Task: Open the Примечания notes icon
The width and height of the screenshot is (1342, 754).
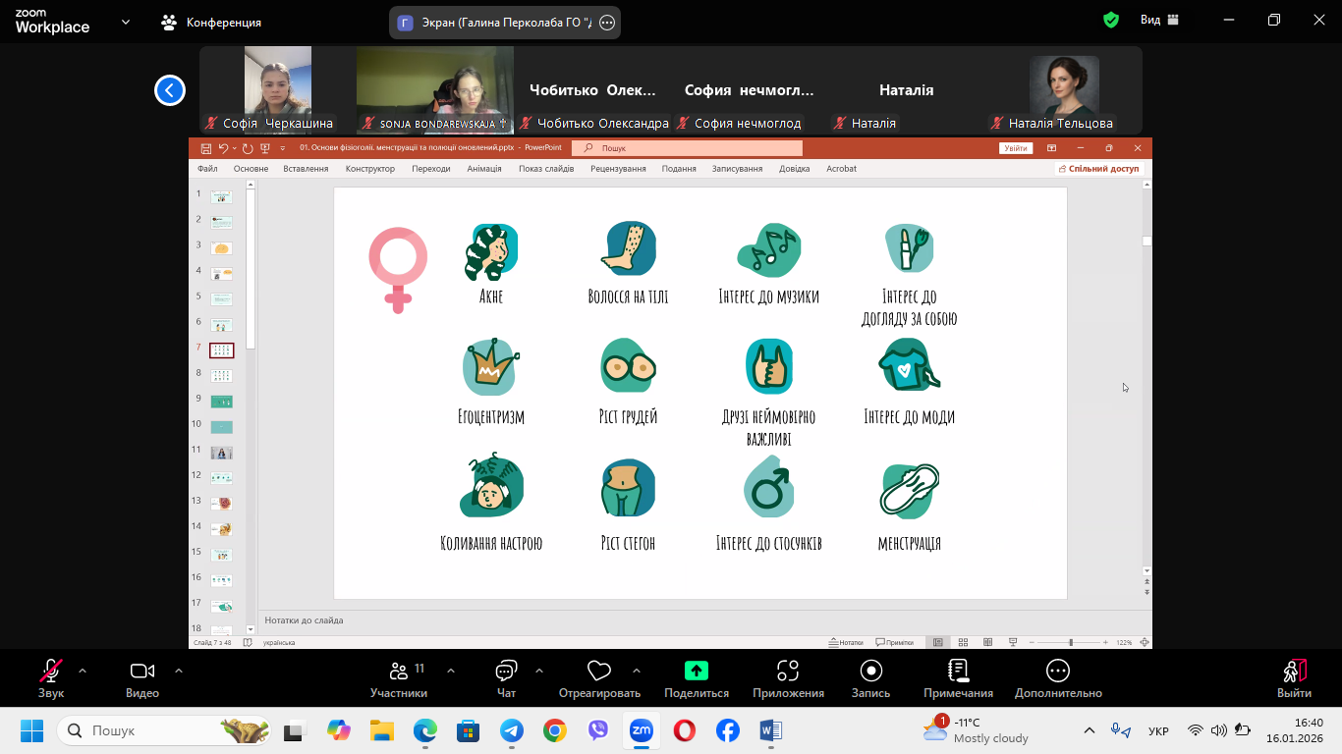Action: [x=958, y=672]
